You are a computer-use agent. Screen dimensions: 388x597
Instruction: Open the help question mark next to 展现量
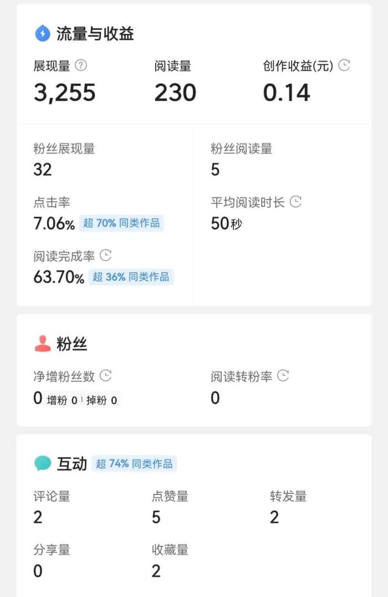[x=80, y=66]
